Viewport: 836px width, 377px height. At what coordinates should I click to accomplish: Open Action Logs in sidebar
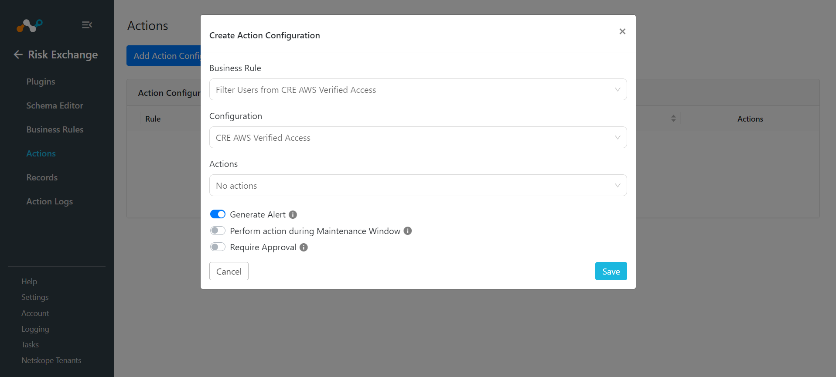(x=50, y=201)
